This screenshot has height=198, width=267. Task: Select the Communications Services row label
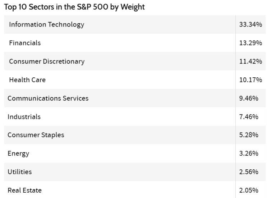pos(48,98)
